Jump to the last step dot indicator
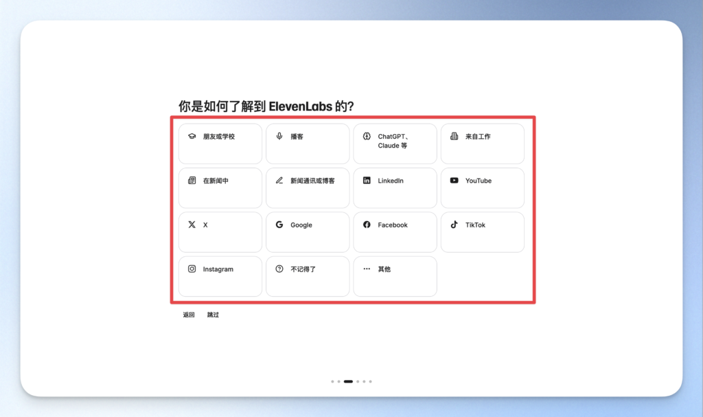This screenshot has height=417, width=703. tap(370, 381)
